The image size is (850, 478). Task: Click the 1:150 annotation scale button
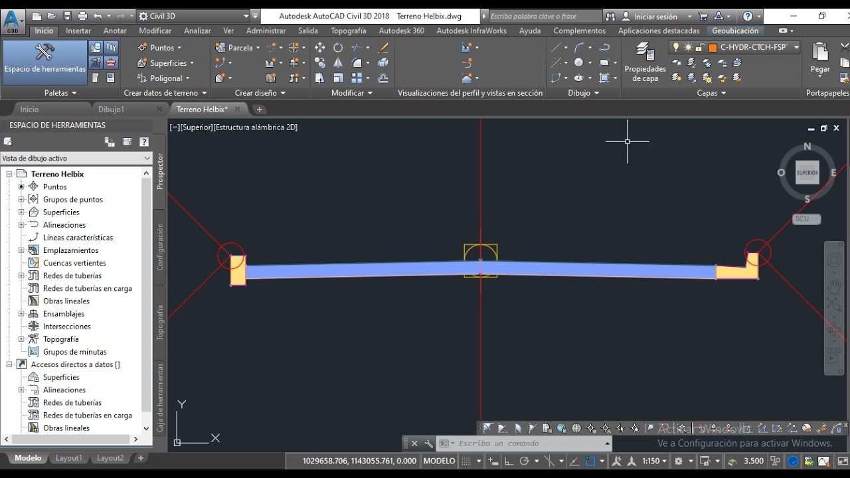(655, 461)
